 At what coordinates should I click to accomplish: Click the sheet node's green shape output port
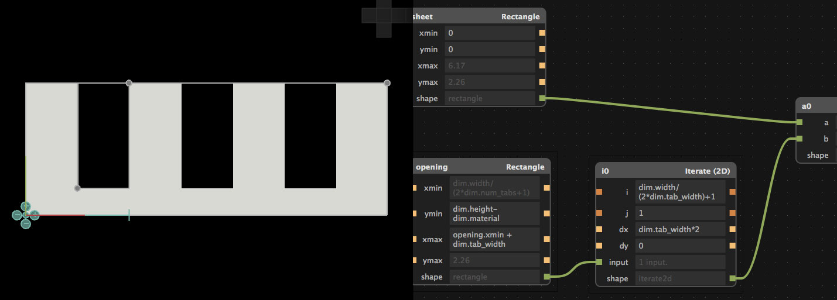[542, 98]
